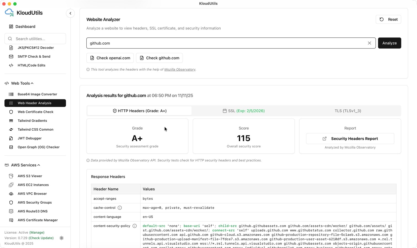The height and width of the screenshot is (248, 417).
Task: Click the SMTP Check & Send envelope icon
Action: [x=11, y=56]
